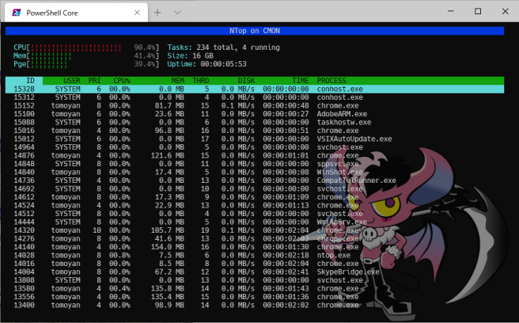
Task: Click process ID 14524
Action: [25, 205]
